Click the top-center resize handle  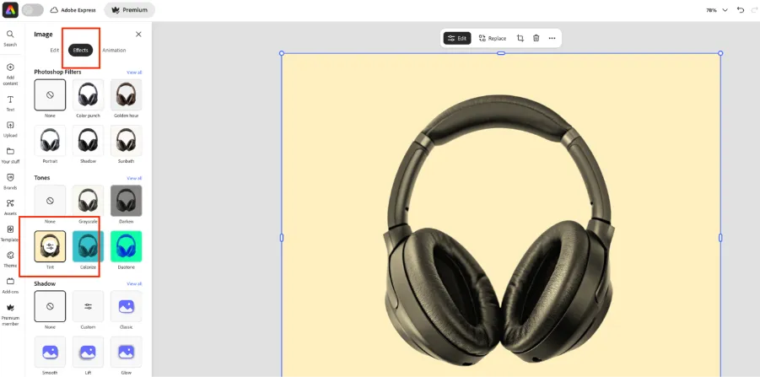coord(501,53)
